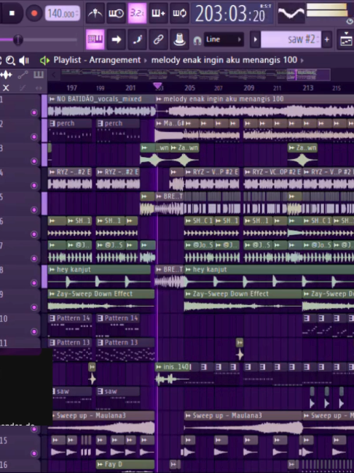The width and height of the screenshot is (354, 473).
Task: Expand the arrow after the melody breadcrumb
Action: coord(302,61)
